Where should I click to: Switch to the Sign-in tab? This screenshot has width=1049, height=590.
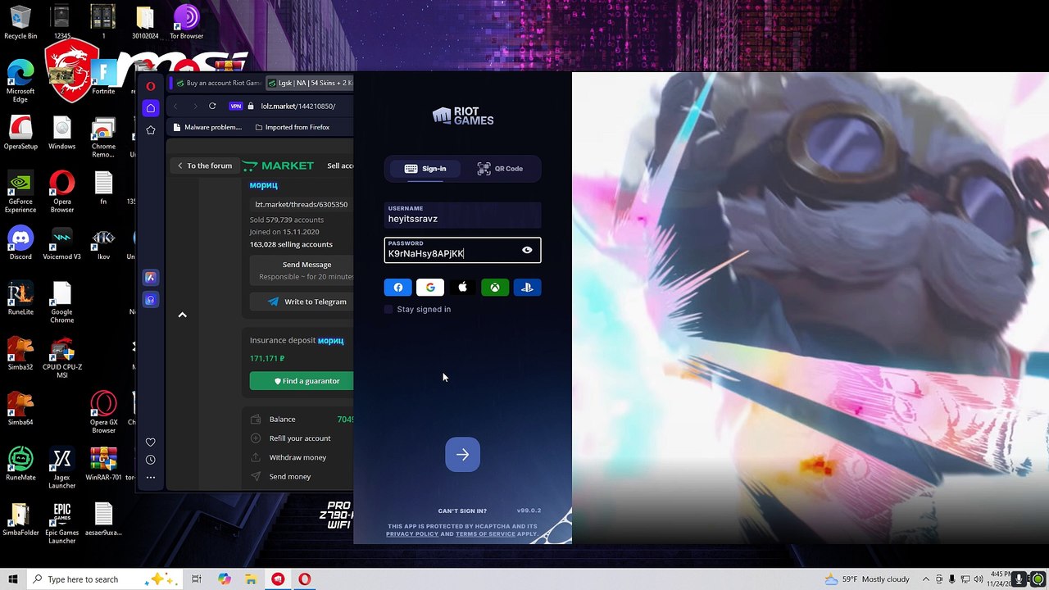pyautogui.click(x=425, y=169)
